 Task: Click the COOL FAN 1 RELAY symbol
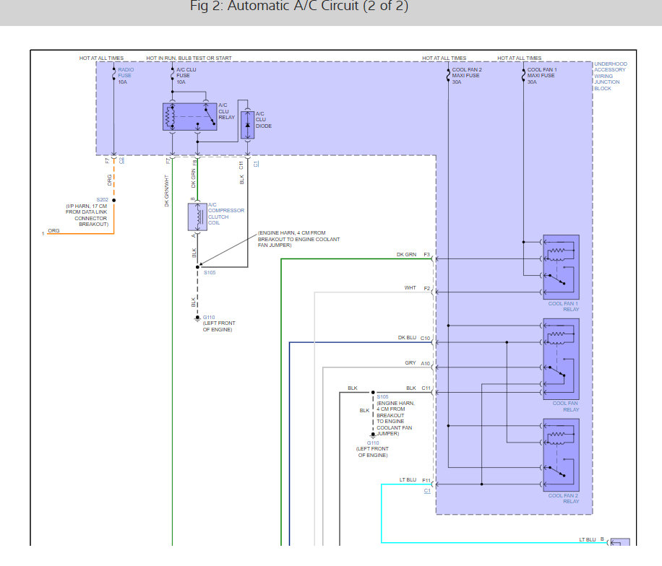tap(561, 267)
